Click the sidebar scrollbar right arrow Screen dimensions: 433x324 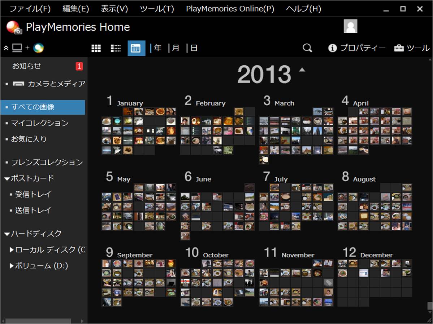tap(82, 321)
